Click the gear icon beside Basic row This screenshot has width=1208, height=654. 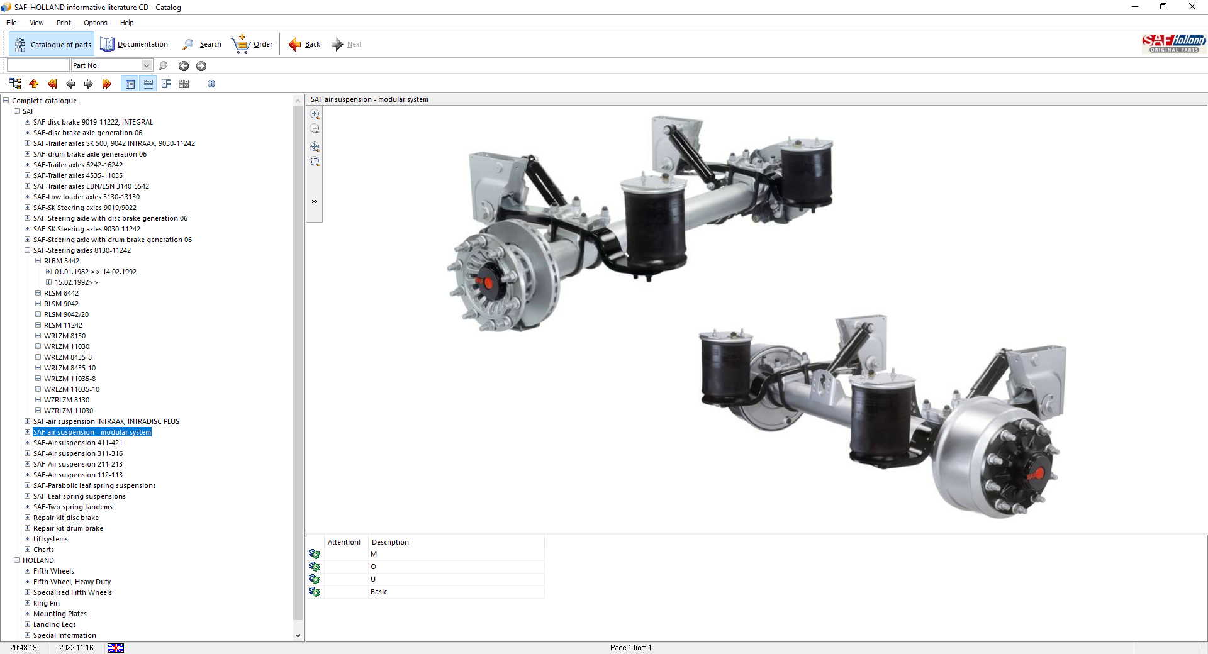(315, 592)
